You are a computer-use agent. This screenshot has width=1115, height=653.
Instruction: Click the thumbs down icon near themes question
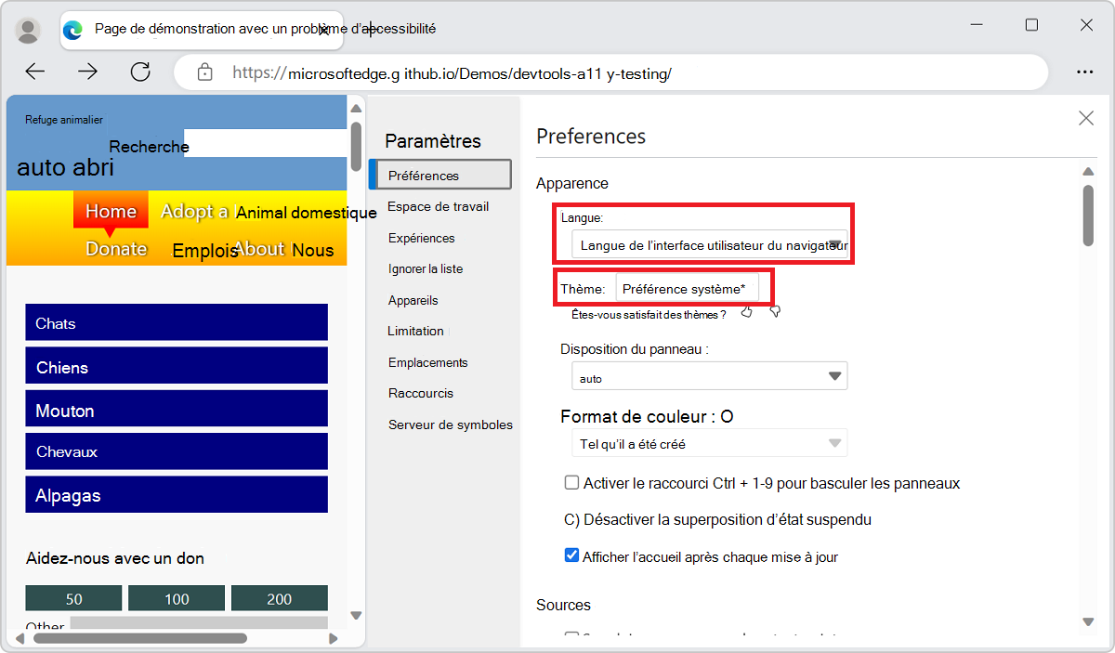[775, 311]
